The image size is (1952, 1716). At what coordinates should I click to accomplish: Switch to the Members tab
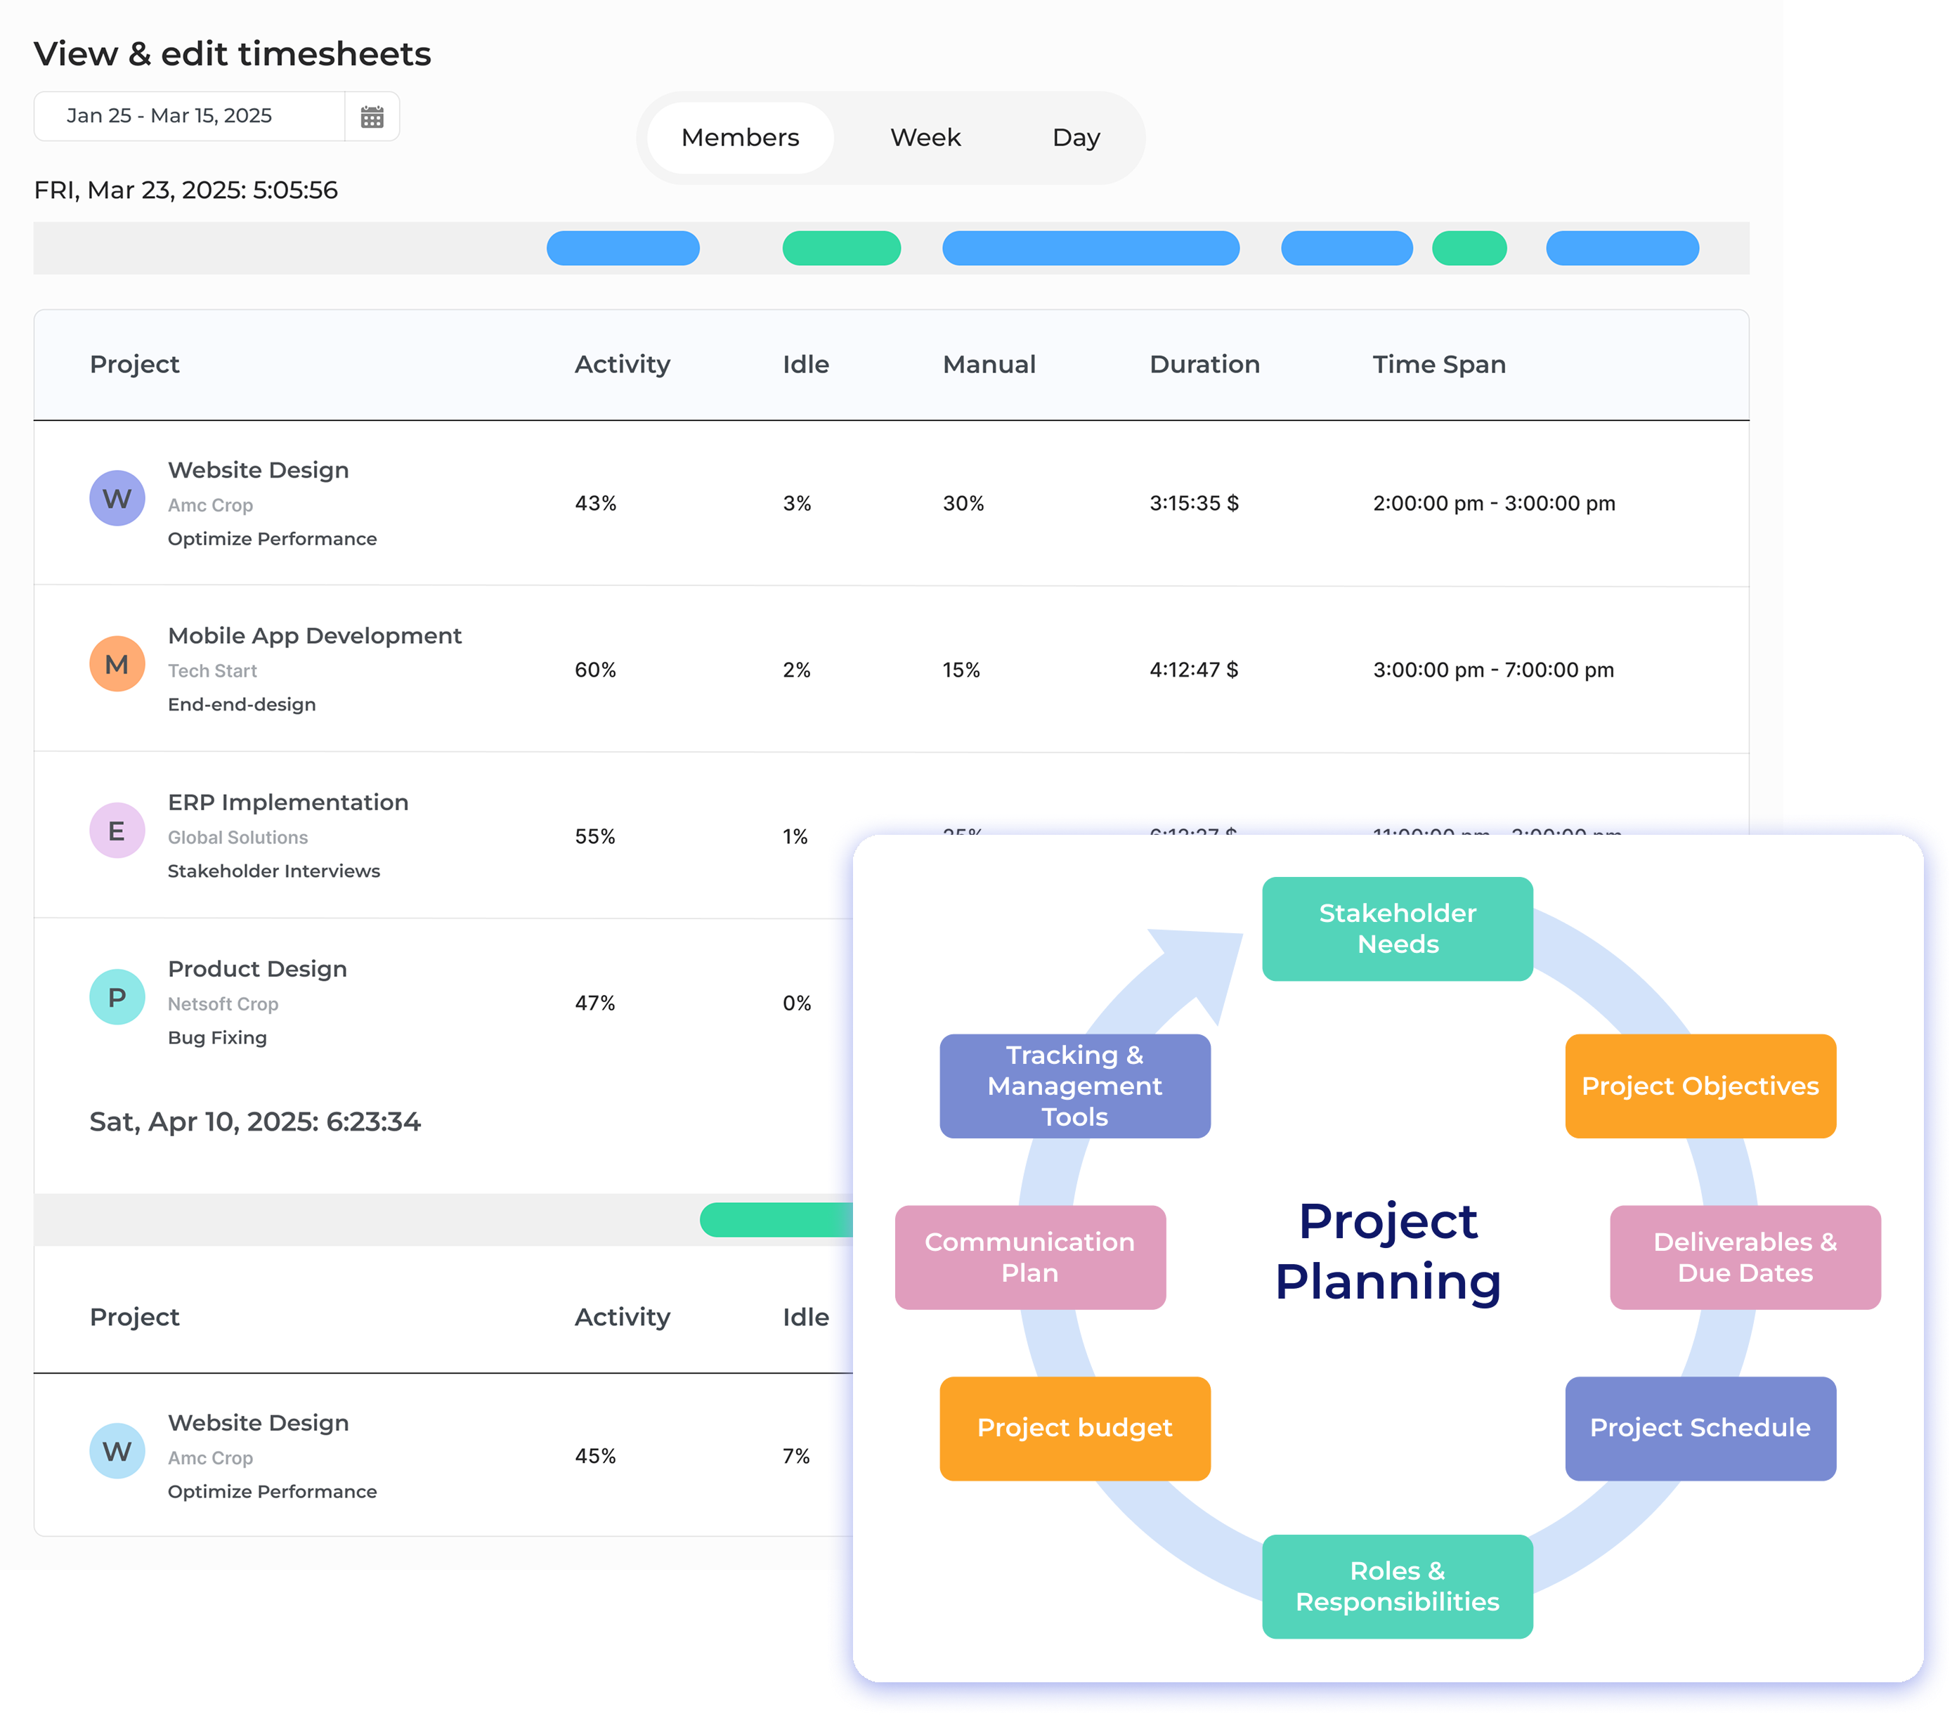click(740, 138)
